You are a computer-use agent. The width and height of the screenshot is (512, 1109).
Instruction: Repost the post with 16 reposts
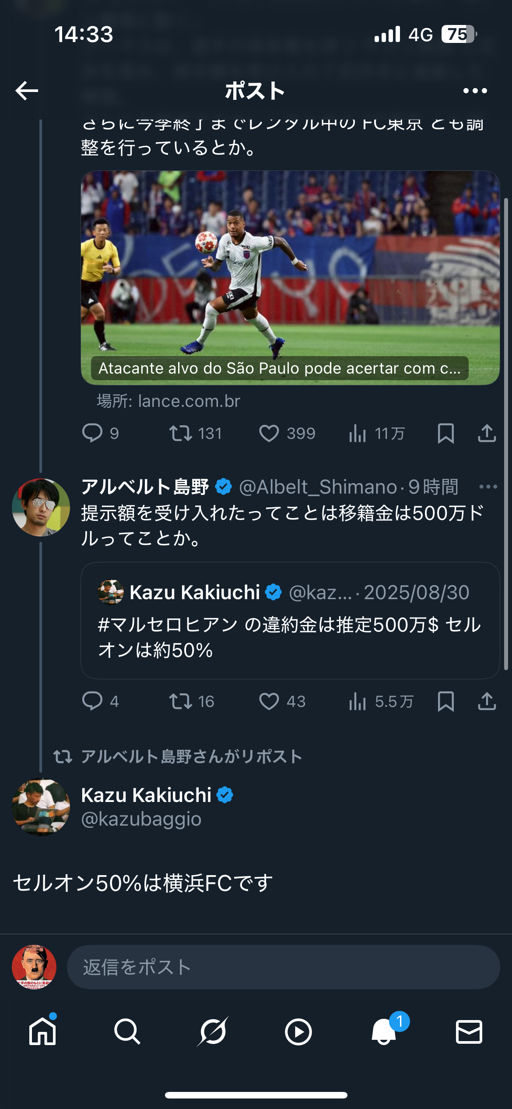[x=180, y=701]
